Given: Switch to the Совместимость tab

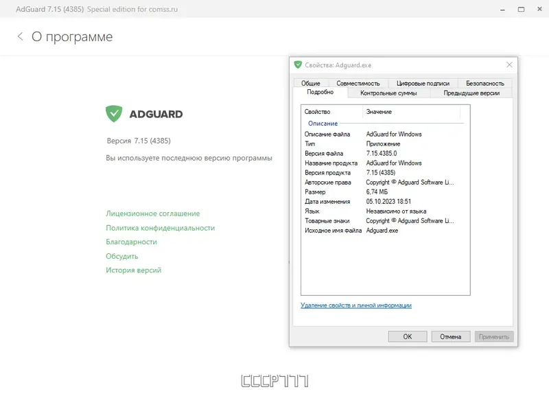Looking at the screenshot, I should 358,83.
